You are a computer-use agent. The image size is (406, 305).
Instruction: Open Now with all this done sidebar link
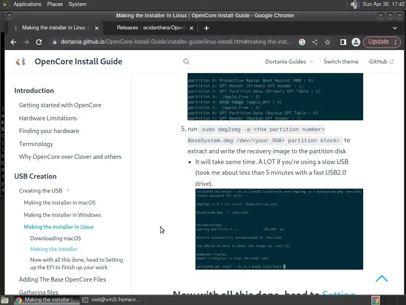click(x=77, y=264)
